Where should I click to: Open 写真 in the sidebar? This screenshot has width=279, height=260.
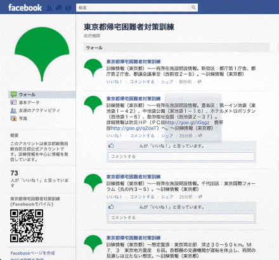point(23,119)
